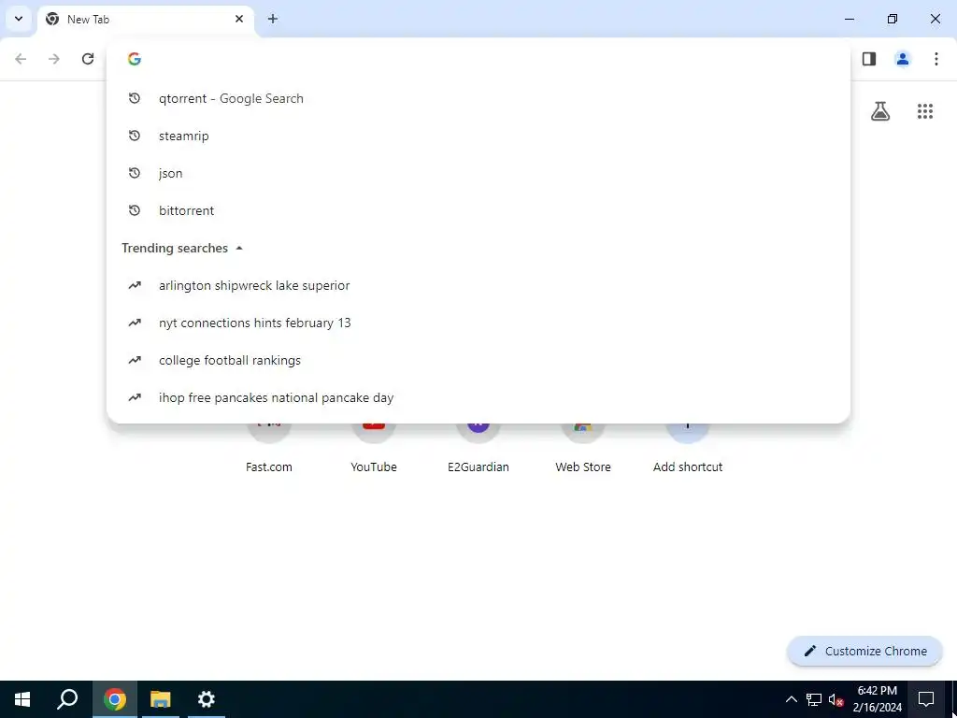Open the Google apps grid icon
Image resolution: width=957 pixels, height=718 pixels.
click(925, 111)
